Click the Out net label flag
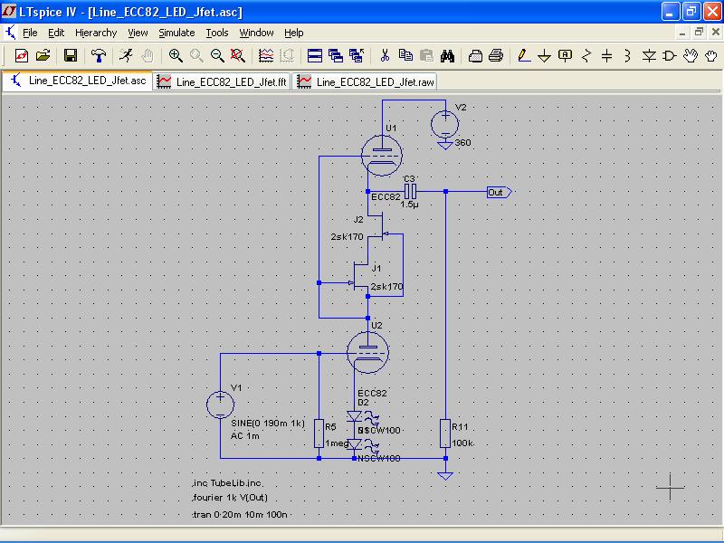 [500, 192]
